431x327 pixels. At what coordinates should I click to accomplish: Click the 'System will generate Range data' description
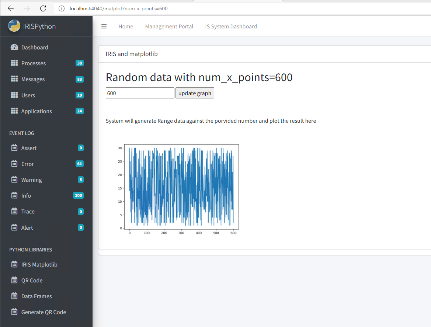211,121
